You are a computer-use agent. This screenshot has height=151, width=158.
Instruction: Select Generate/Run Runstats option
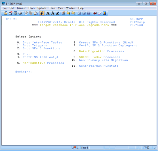99,66
